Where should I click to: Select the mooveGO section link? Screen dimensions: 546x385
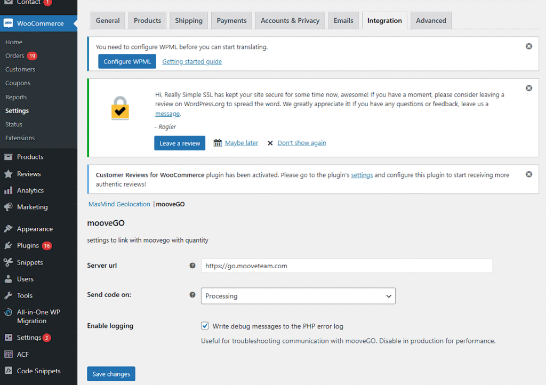(x=170, y=204)
